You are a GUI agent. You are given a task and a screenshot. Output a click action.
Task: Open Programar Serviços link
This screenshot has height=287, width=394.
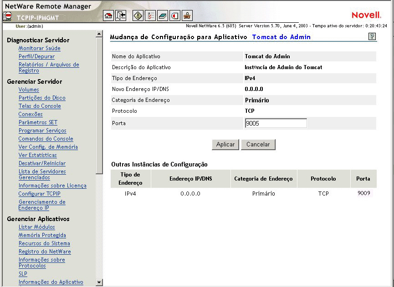click(42, 131)
